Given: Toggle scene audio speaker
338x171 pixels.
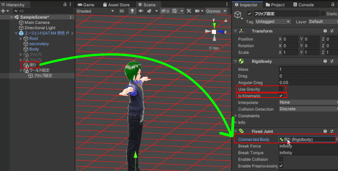Looking at the screenshot, I should (141, 11).
